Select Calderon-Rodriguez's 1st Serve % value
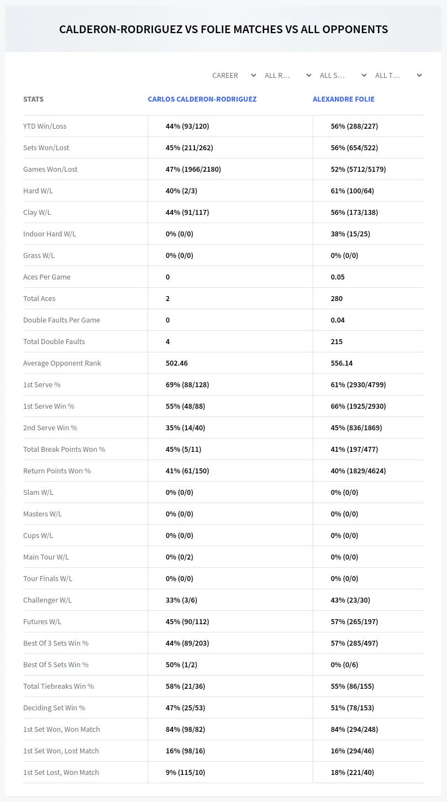This screenshot has width=447, height=802. (x=187, y=385)
